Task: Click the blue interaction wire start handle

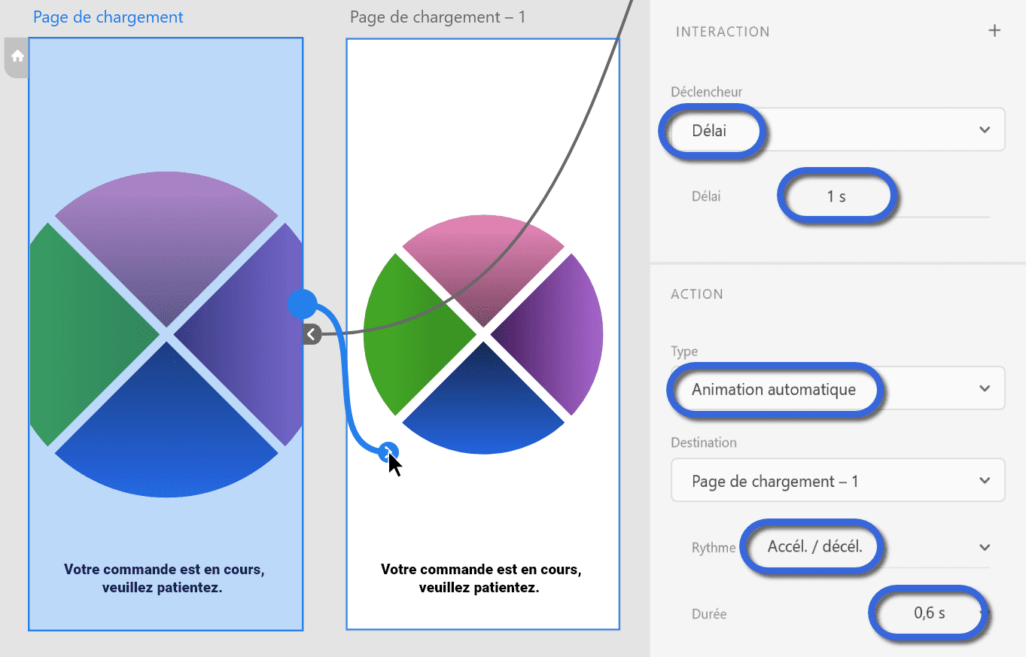Action: click(x=302, y=304)
